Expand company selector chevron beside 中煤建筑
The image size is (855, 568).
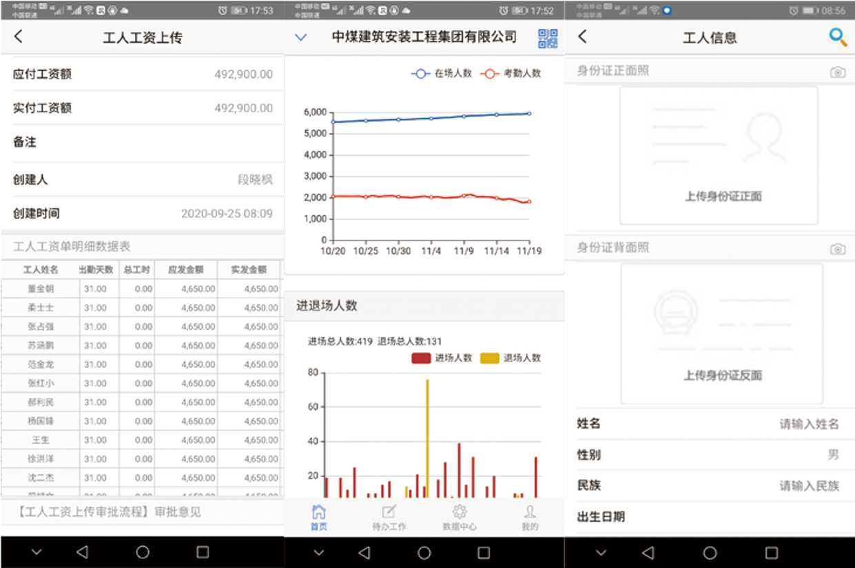coord(300,38)
